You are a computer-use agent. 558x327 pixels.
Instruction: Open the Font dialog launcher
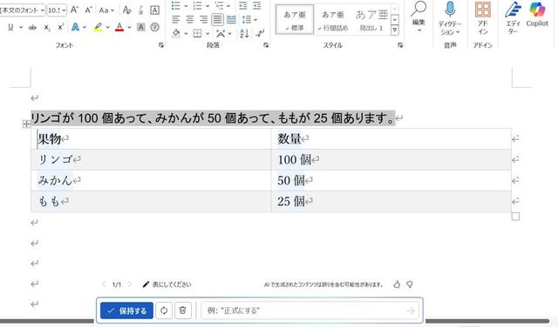(x=161, y=45)
